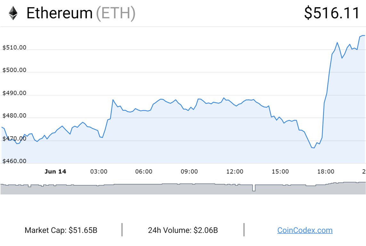366x246 pixels.
Task: Select the 12:00 time axis label
Action: [235, 171]
